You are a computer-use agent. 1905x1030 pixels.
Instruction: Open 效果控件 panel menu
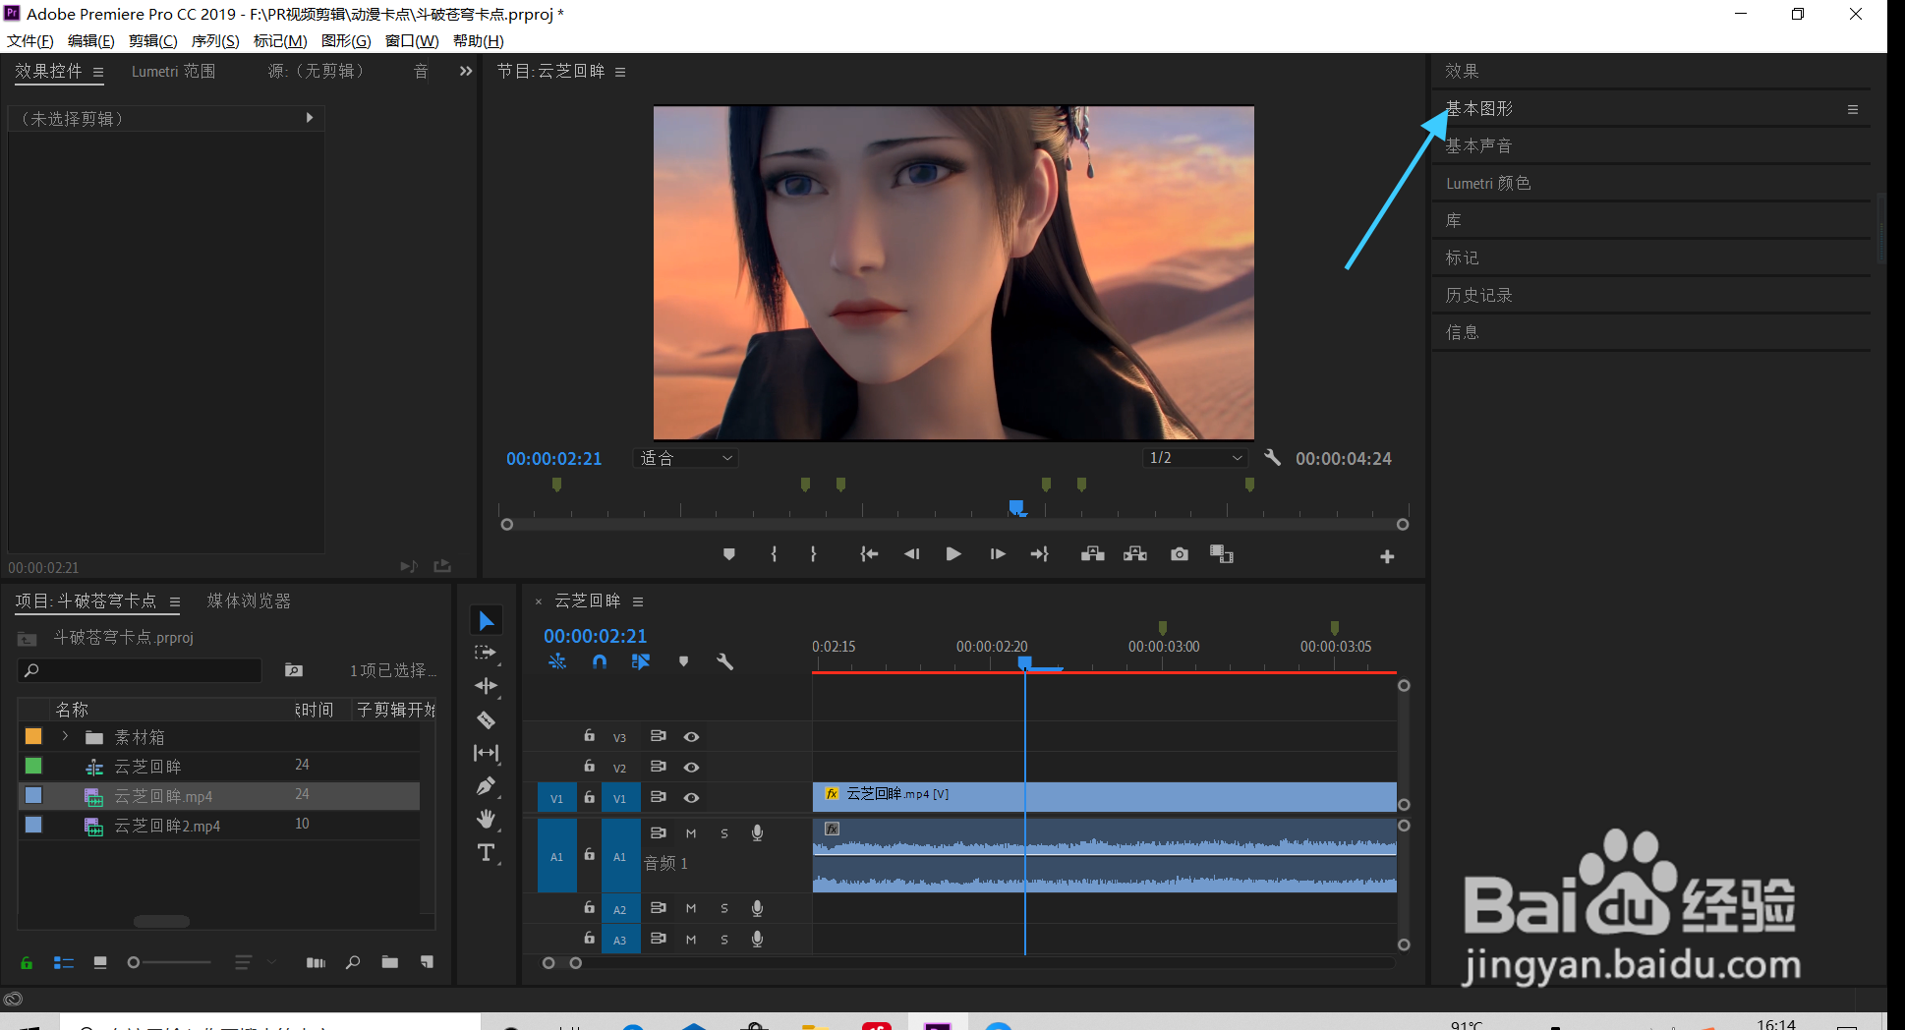coord(98,72)
